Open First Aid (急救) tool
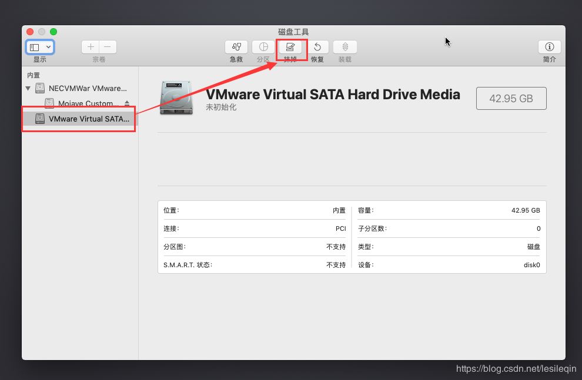This screenshot has width=582, height=380. [x=236, y=47]
